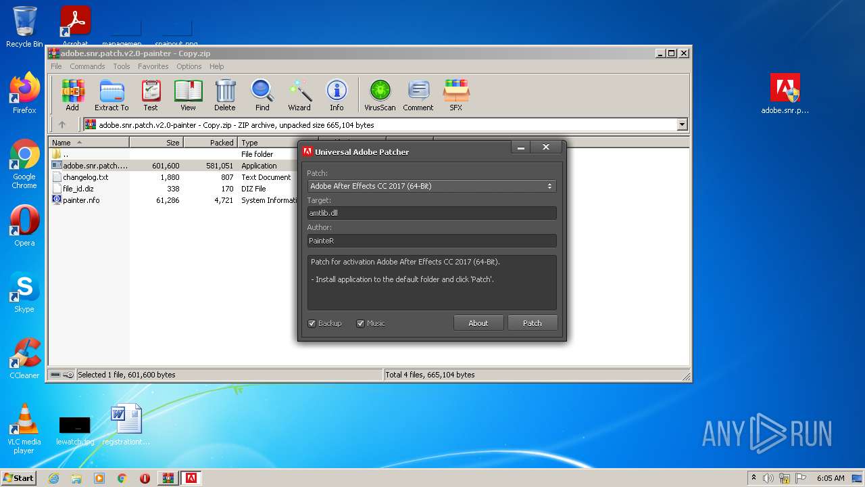Select the adobe.snr.patch application row
This screenshot has width=865, height=487.
click(174, 166)
